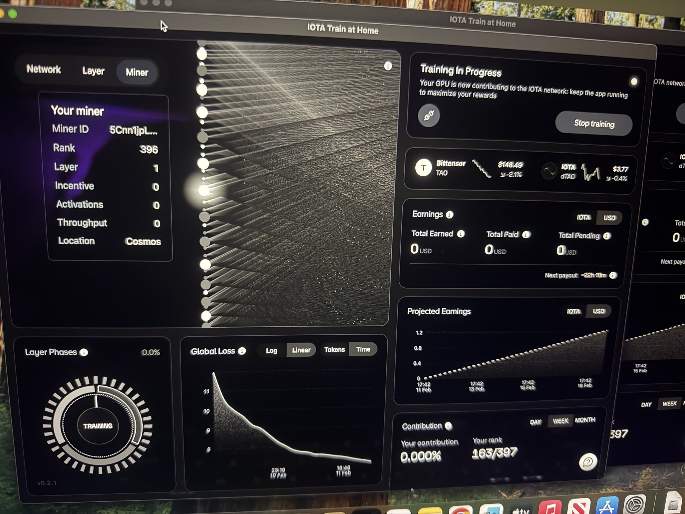The image size is (685, 514).
Task: Click the Earnings info icon
Action: [x=450, y=215]
